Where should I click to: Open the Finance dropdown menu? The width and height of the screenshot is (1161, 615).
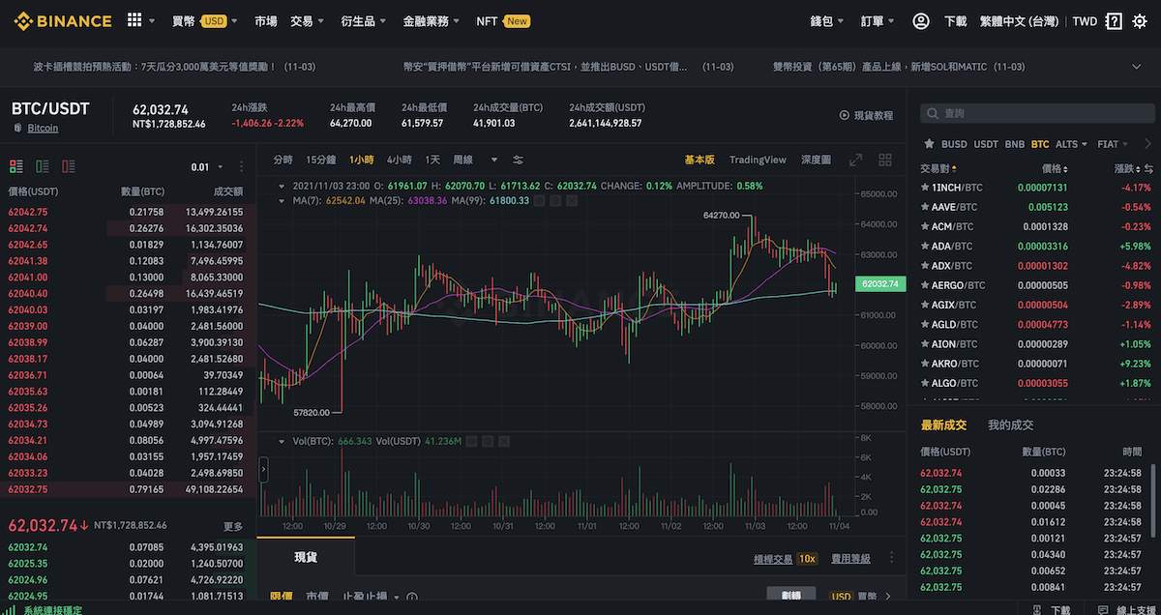(x=432, y=20)
